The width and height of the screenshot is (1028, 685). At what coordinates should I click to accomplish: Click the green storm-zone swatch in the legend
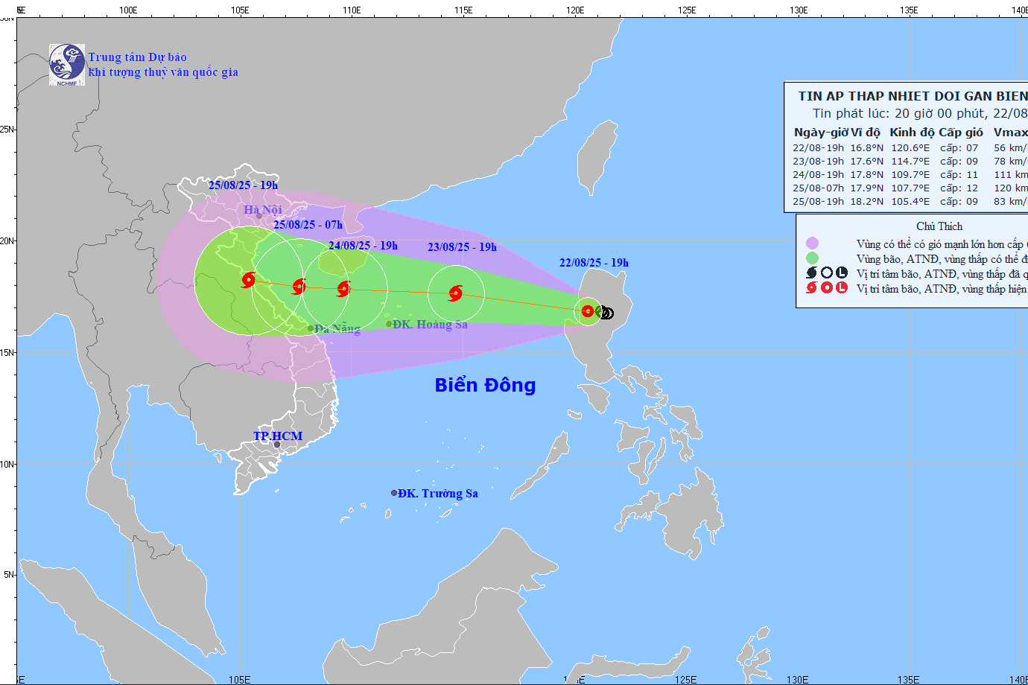click(x=812, y=258)
